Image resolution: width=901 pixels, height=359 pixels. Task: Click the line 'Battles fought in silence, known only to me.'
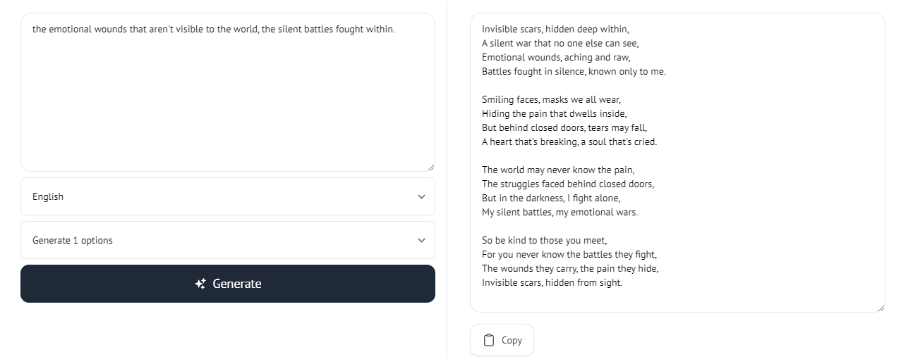574,71
